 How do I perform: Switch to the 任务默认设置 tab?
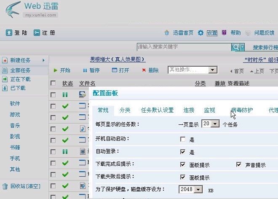point(157,110)
